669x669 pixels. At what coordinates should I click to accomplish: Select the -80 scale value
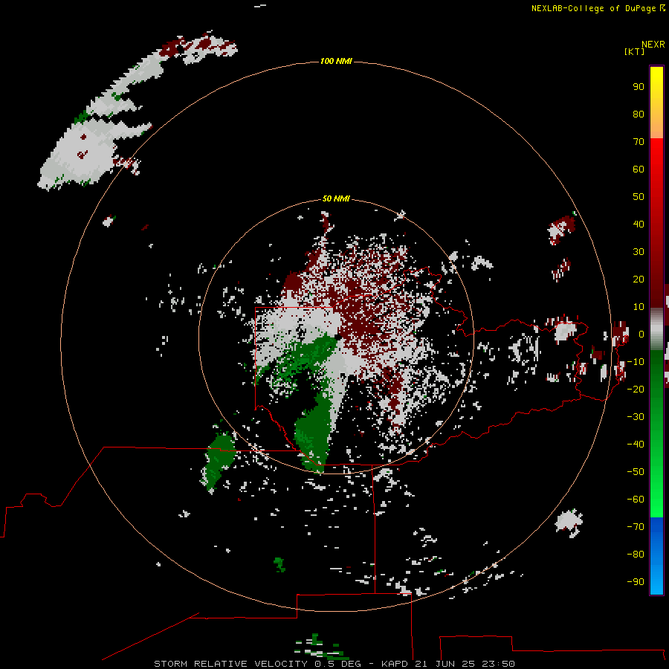pos(636,555)
